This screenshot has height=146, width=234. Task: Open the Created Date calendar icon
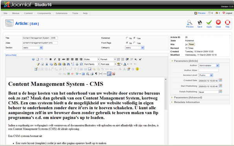pyautogui.click(x=220, y=80)
